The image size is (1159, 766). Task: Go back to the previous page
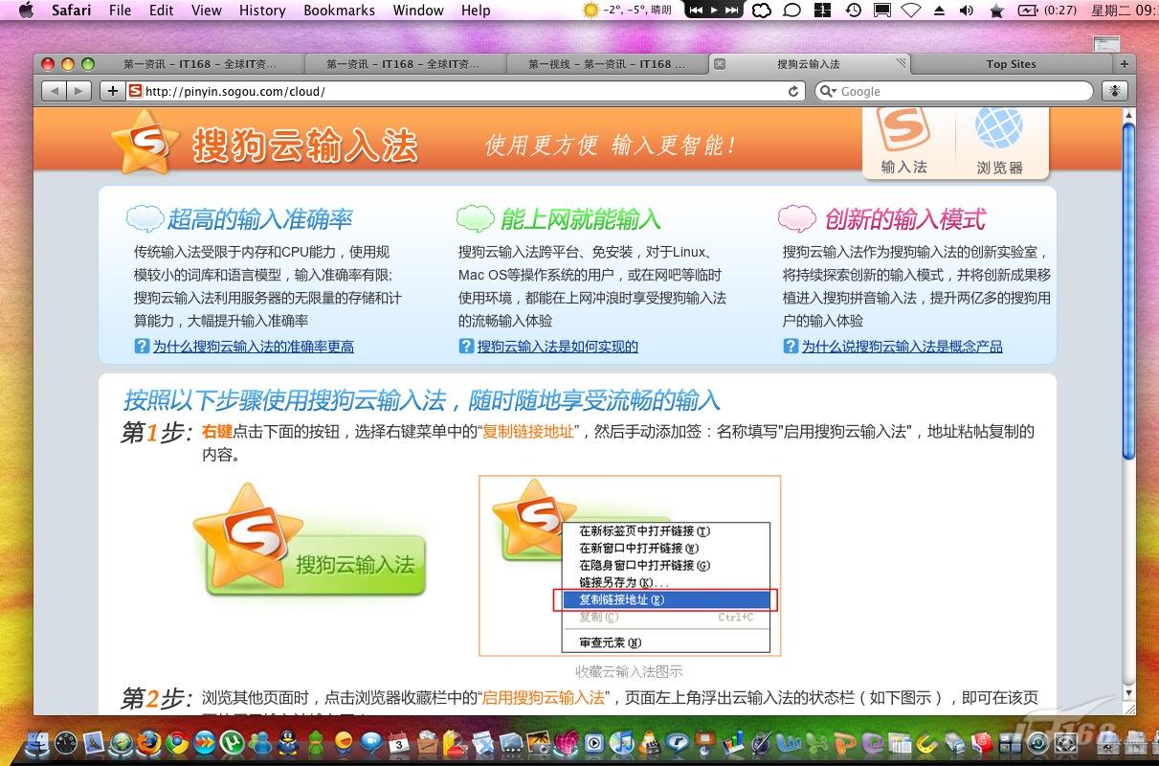54,91
